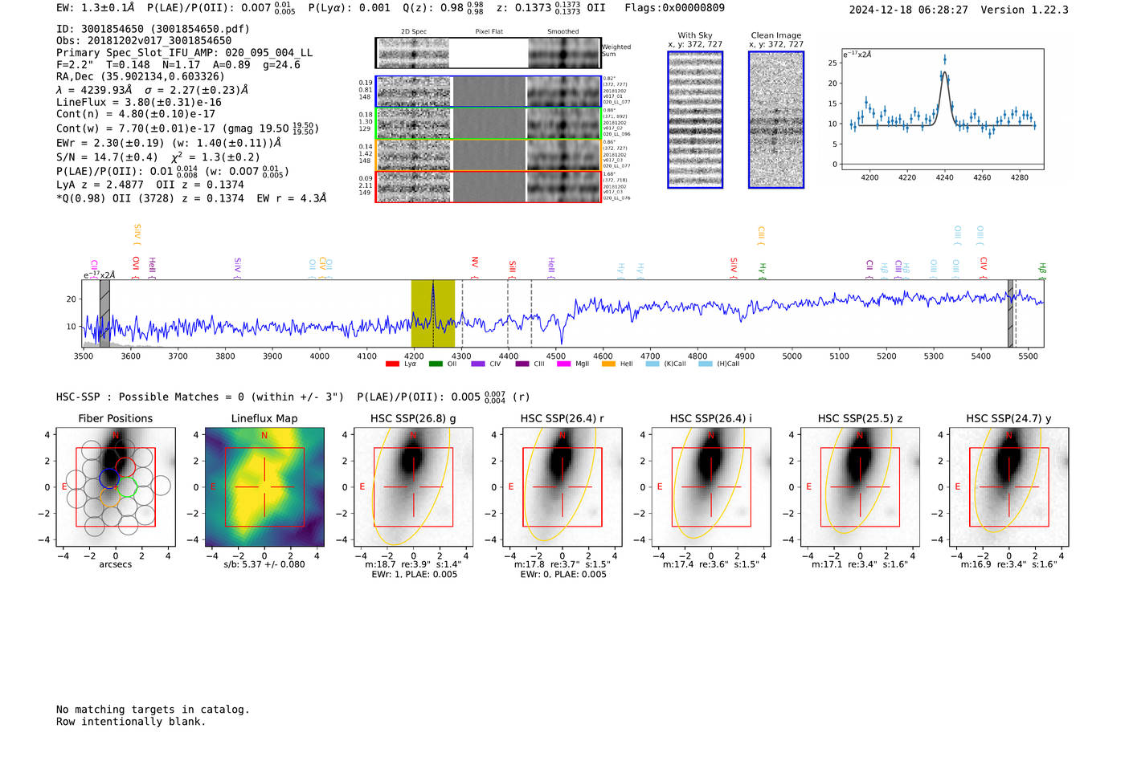Click the orange HeII legend swatch
The height and width of the screenshot is (765, 1125).
tap(608, 364)
